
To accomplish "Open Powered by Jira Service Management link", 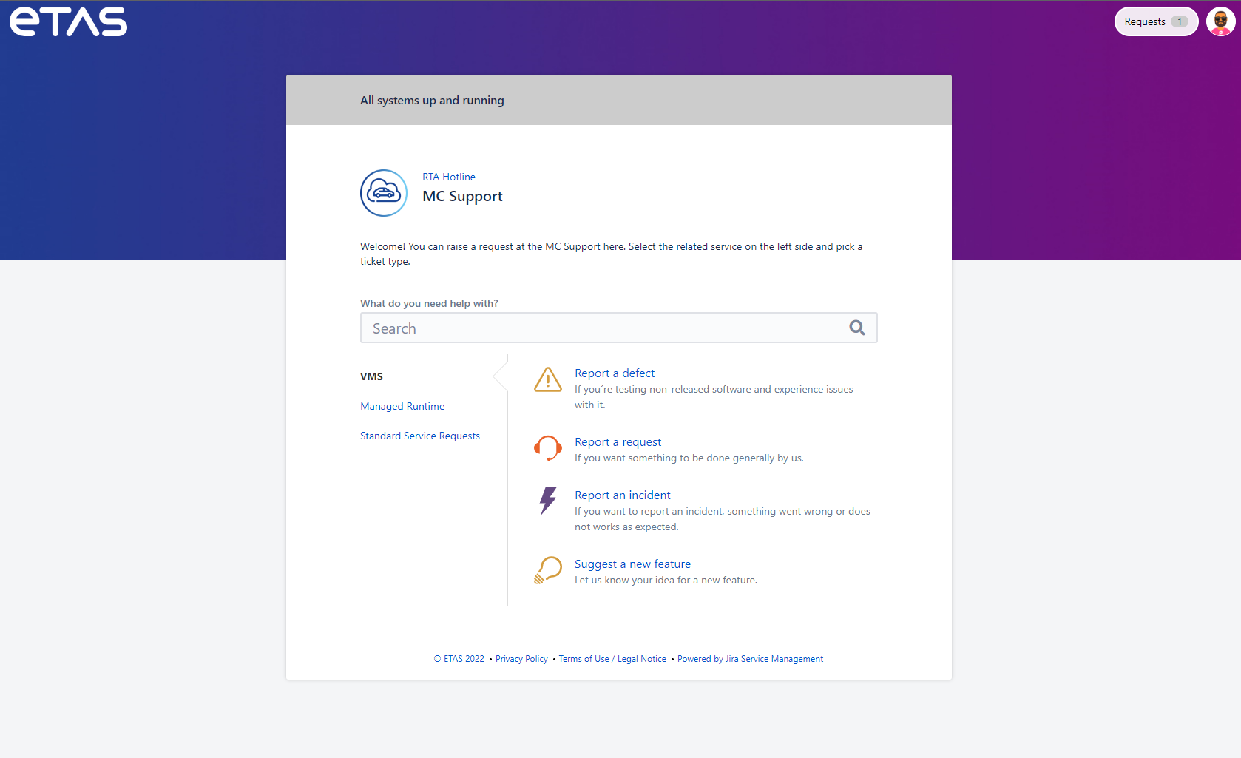I will pos(750,659).
